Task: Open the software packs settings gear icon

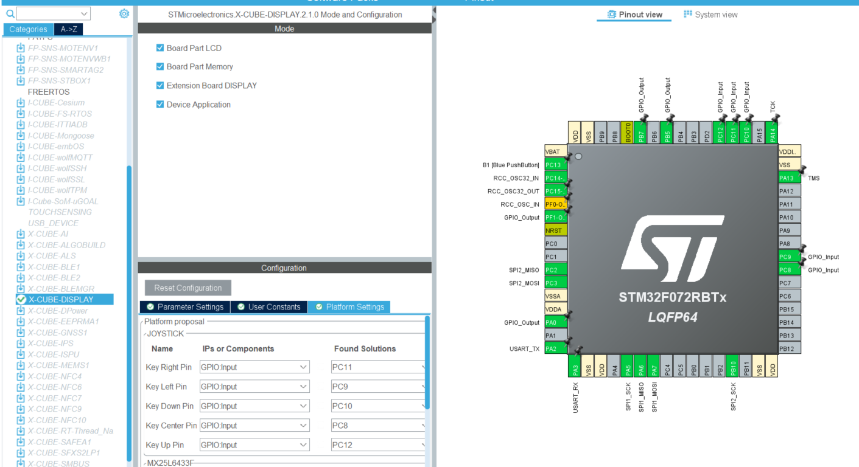Action: click(x=124, y=13)
